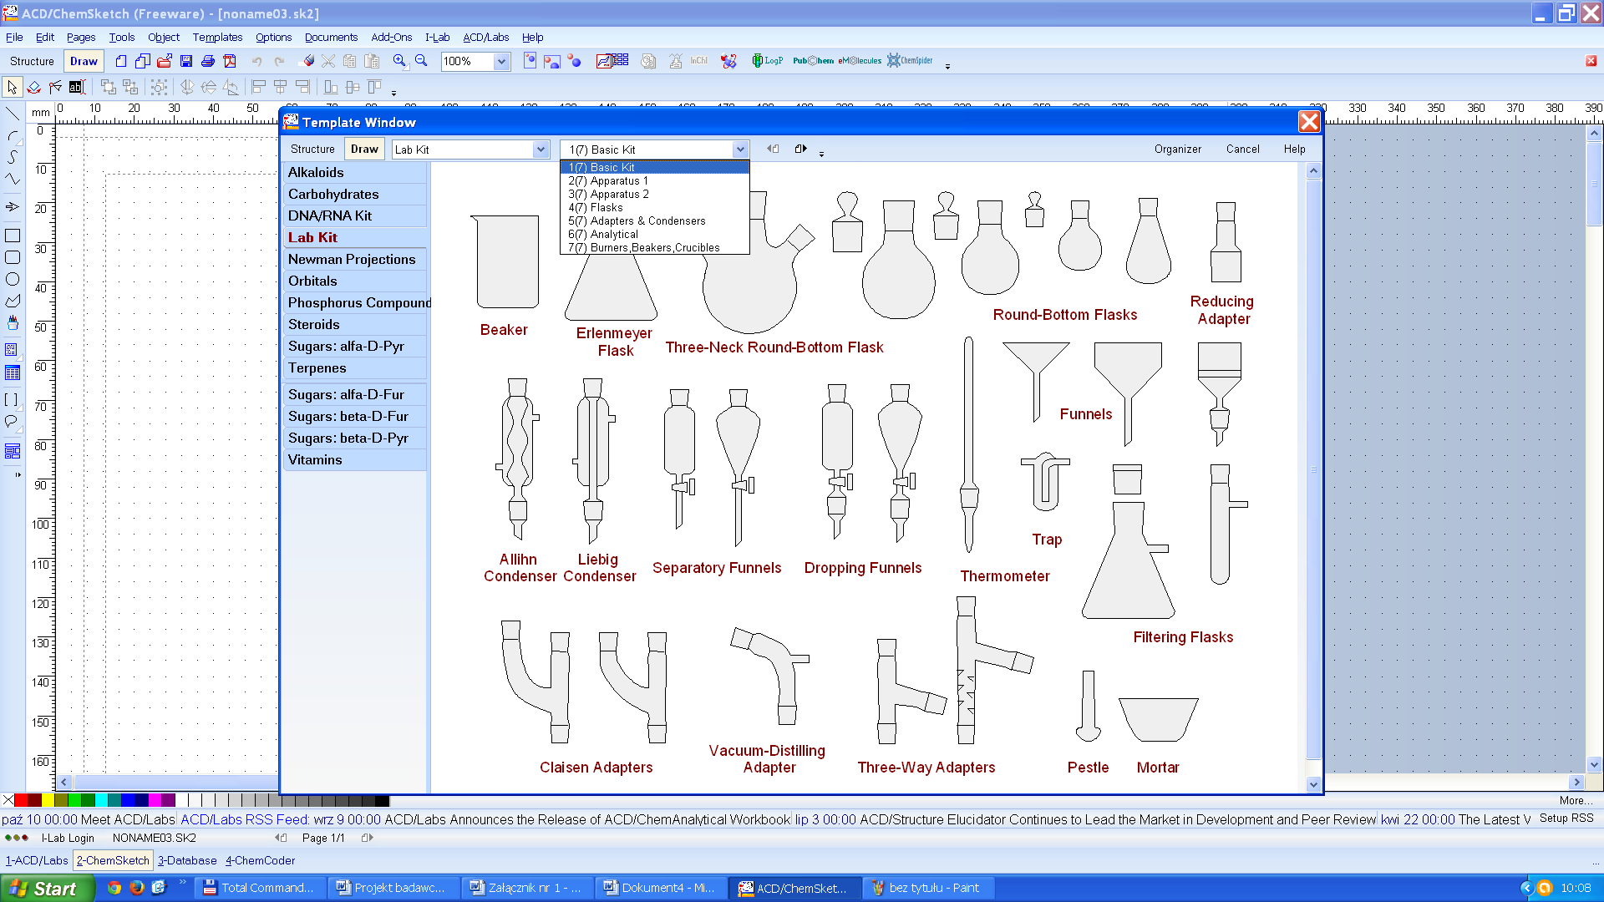Open the Templates menu

pyautogui.click(x=217, y=38)
